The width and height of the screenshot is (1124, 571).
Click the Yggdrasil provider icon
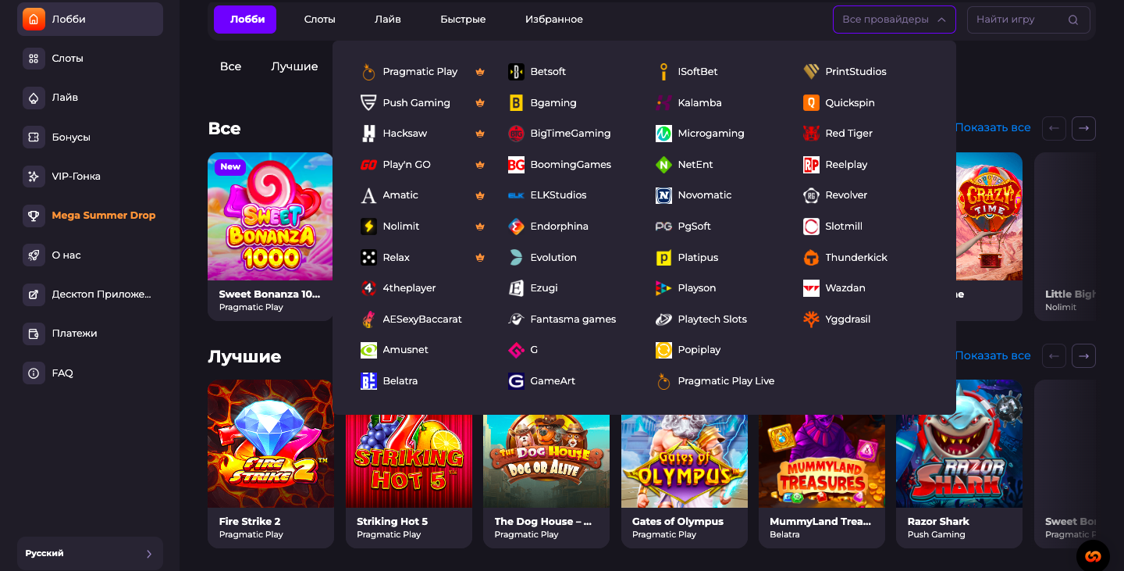point(811,319)
